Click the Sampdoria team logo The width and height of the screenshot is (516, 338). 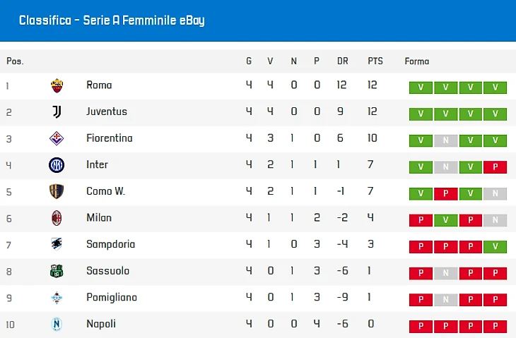click(57, 244)
